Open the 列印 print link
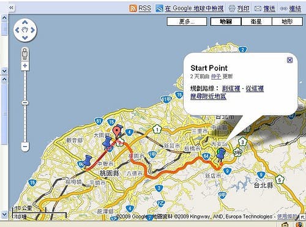Viewport: 306px width, 227px height. [x=243, y=9]
